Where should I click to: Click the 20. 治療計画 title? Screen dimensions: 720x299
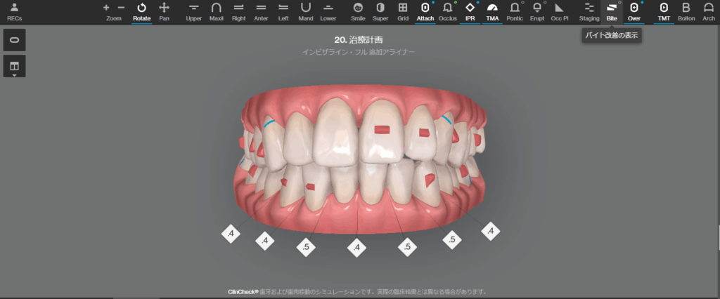(359, 40)
